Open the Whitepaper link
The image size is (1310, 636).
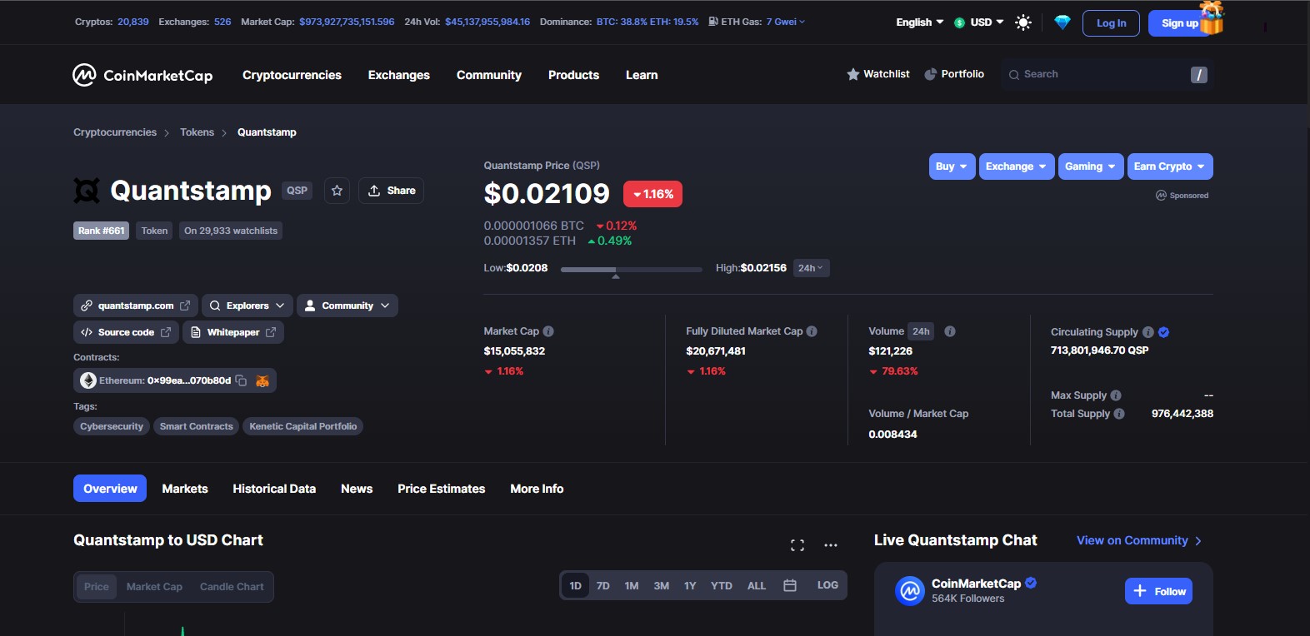(x=233, y=332)
